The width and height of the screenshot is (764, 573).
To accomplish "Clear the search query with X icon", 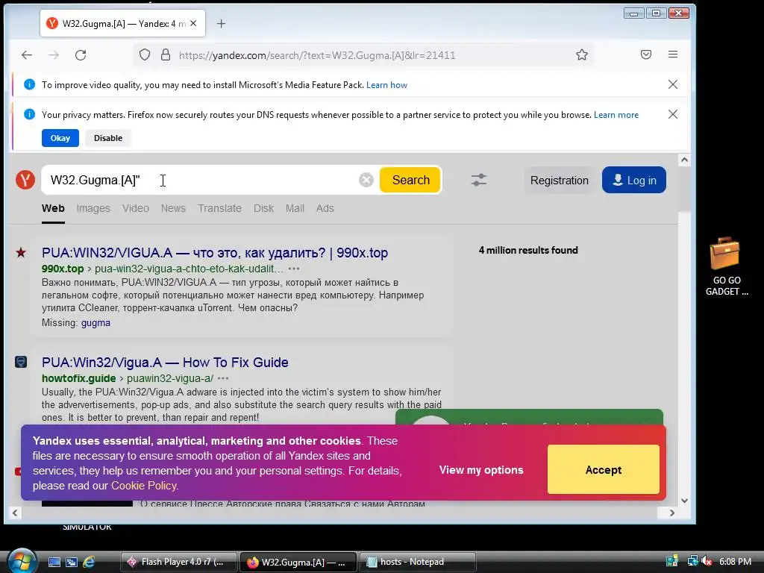I will (366, 180).
